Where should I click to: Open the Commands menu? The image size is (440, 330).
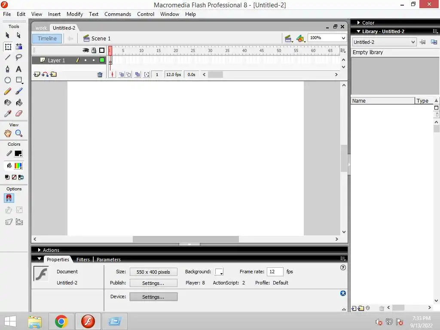click(x=118, y=14)
